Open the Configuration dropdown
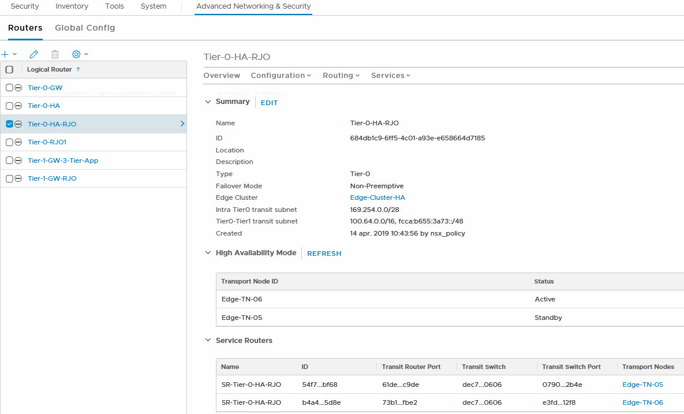 [x=281, y=76]
